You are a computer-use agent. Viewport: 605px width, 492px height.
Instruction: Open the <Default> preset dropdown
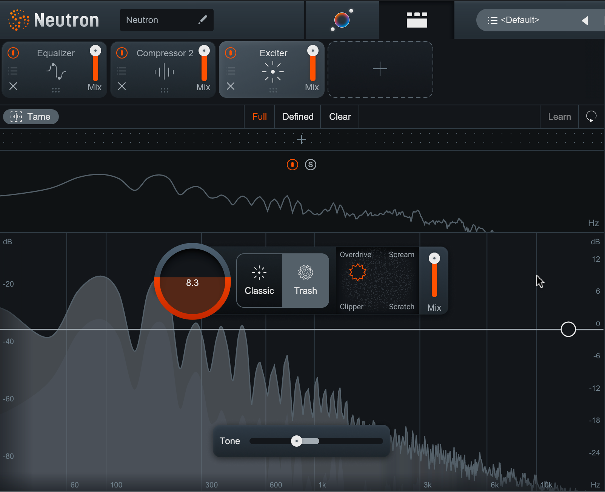(x=520, y=20)
